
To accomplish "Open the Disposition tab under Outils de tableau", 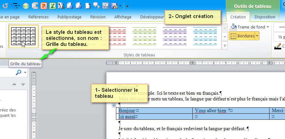I will [265, 17].
